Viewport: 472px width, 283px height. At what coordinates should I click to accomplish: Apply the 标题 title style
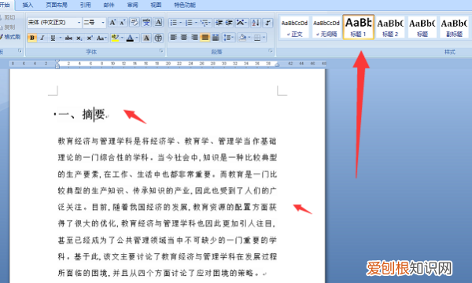(x=422, y=28)
